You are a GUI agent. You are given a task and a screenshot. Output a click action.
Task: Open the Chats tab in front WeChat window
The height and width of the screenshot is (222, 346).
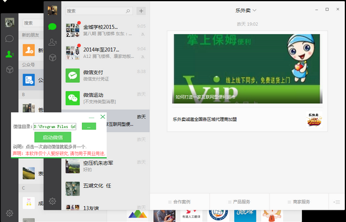[x=52, y=27]
